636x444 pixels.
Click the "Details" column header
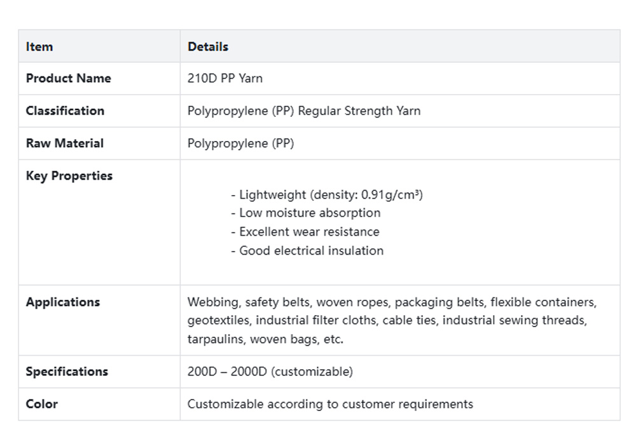(208, 46)
